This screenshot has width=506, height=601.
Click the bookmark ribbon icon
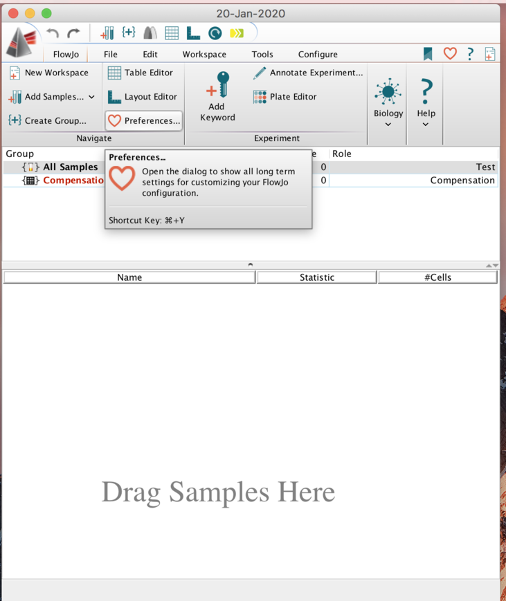click(428, 54)
